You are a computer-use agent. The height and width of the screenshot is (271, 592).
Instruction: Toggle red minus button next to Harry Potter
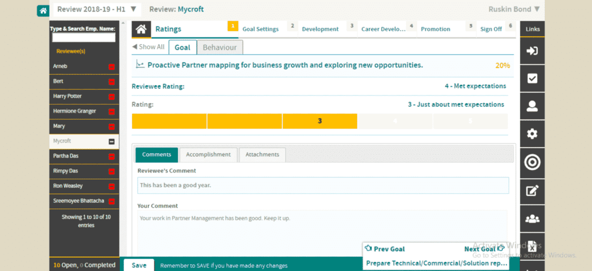point(111,97)
